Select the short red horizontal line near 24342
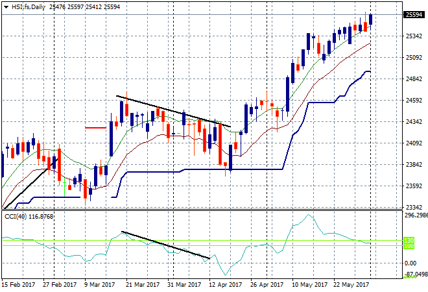 [95, 128]
